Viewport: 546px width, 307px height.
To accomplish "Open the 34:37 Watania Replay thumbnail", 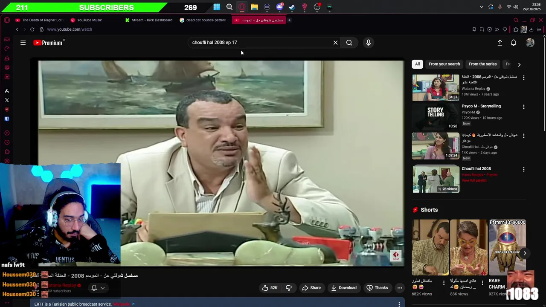I will (x=436, y=87).
